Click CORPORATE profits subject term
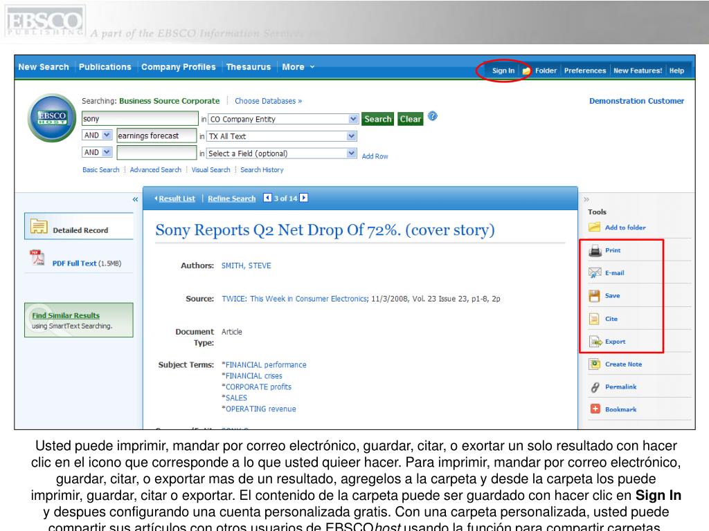Image resolution: width=709 pixels, height=531 pixels. [258, 387]
